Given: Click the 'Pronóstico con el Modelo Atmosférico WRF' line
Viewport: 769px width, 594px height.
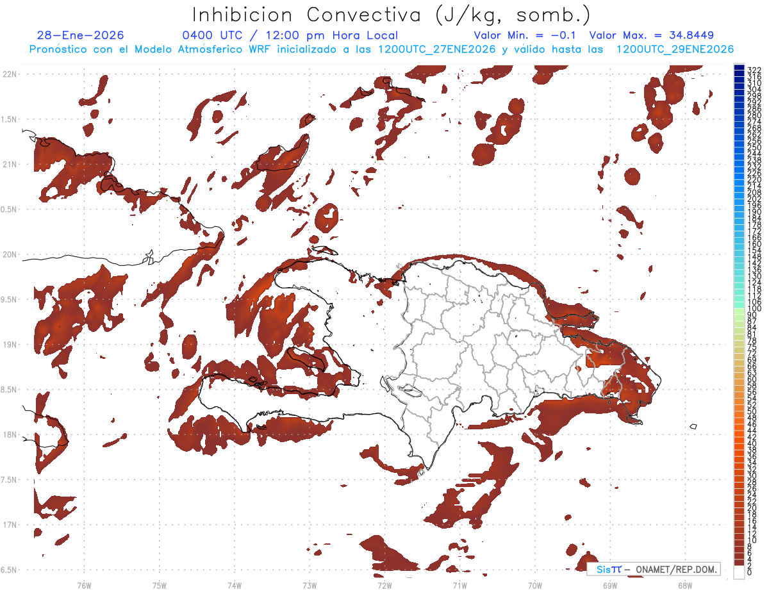Looking at the screenshot, I should (381, 49).
